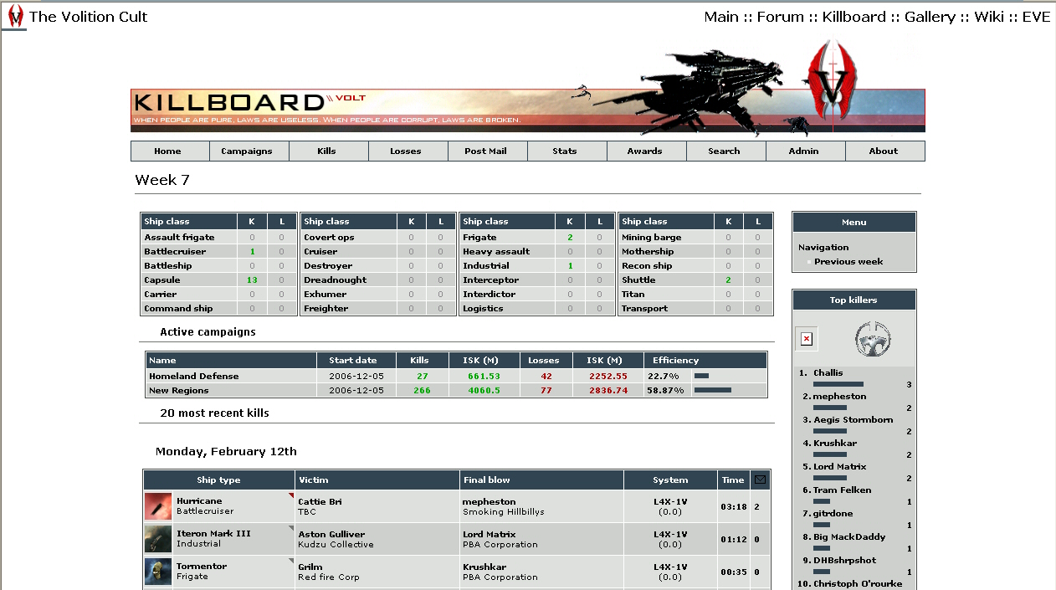Open top killer Lord Matrix in sidebar

click(840, 467)
